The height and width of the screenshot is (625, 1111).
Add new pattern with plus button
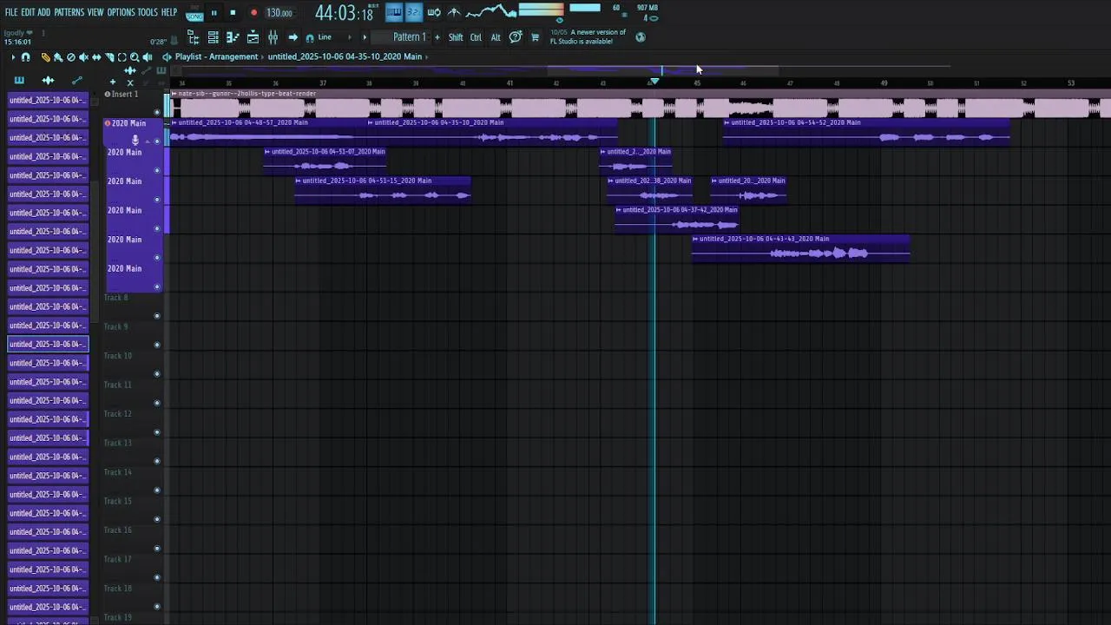437,37
